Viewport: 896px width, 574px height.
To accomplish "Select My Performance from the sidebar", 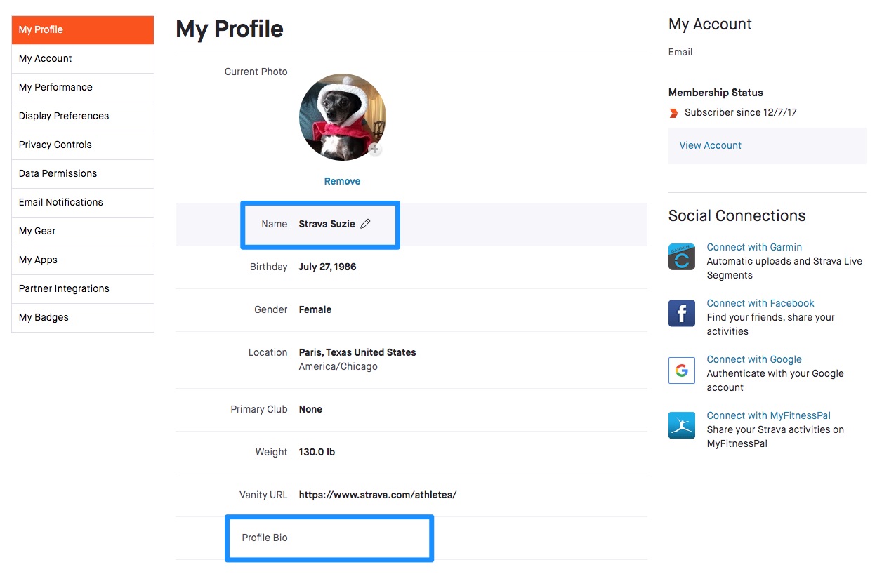I will coord(83,88).
